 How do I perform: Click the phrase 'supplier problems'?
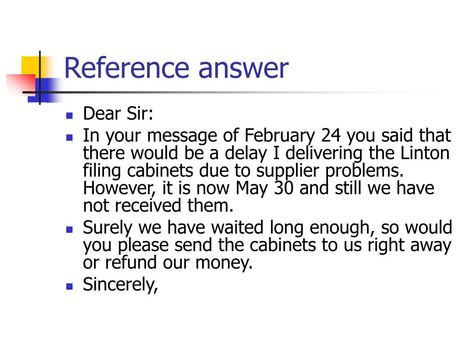[330, 171]
